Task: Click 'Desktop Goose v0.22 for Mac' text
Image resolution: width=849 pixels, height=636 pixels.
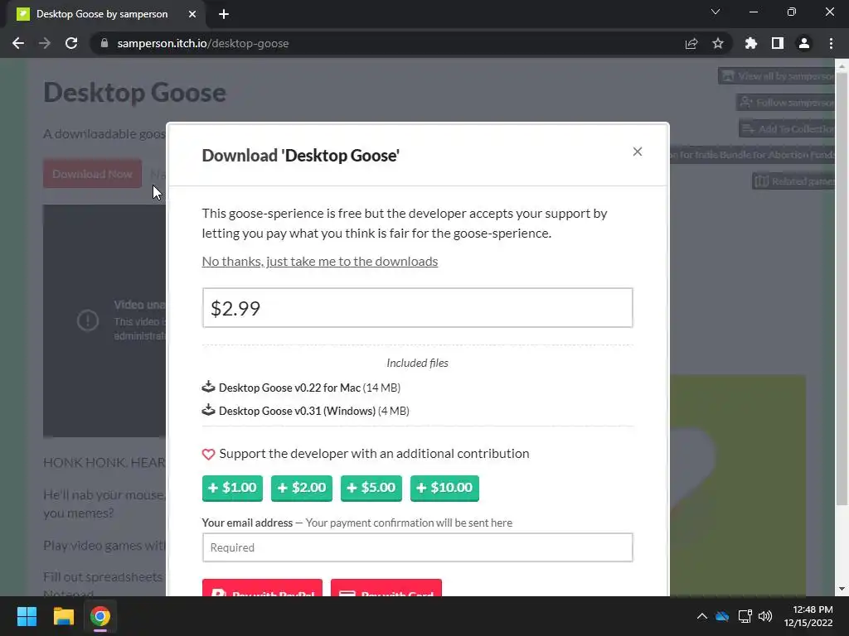Action: point(289,388)
